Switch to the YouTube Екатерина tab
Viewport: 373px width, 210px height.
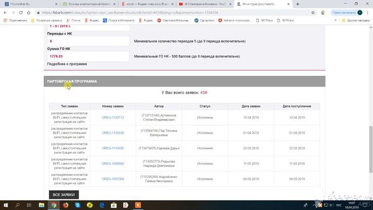[x=205, y=4]
